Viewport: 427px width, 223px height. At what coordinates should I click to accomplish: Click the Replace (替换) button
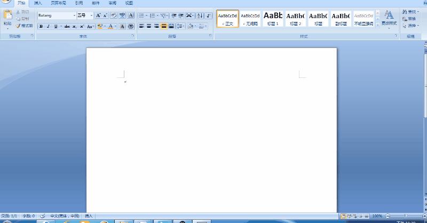tap(411, 19)
